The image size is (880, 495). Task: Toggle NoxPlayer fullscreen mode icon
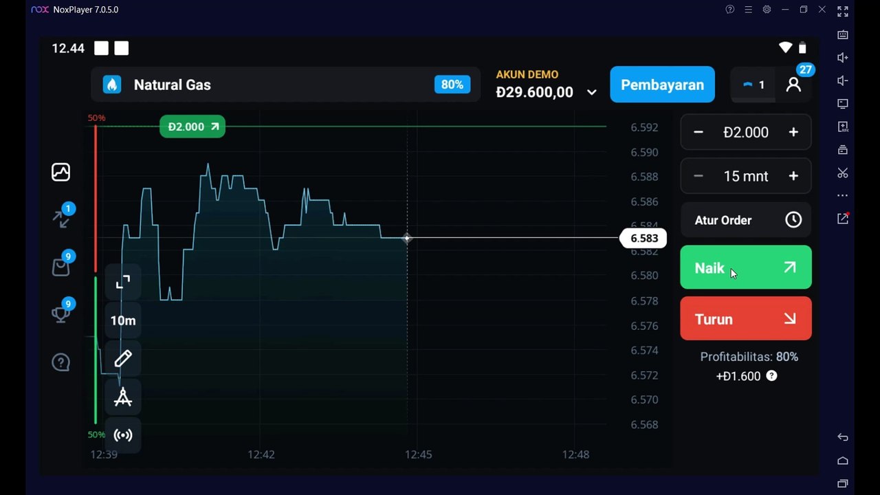click(842, 11)
